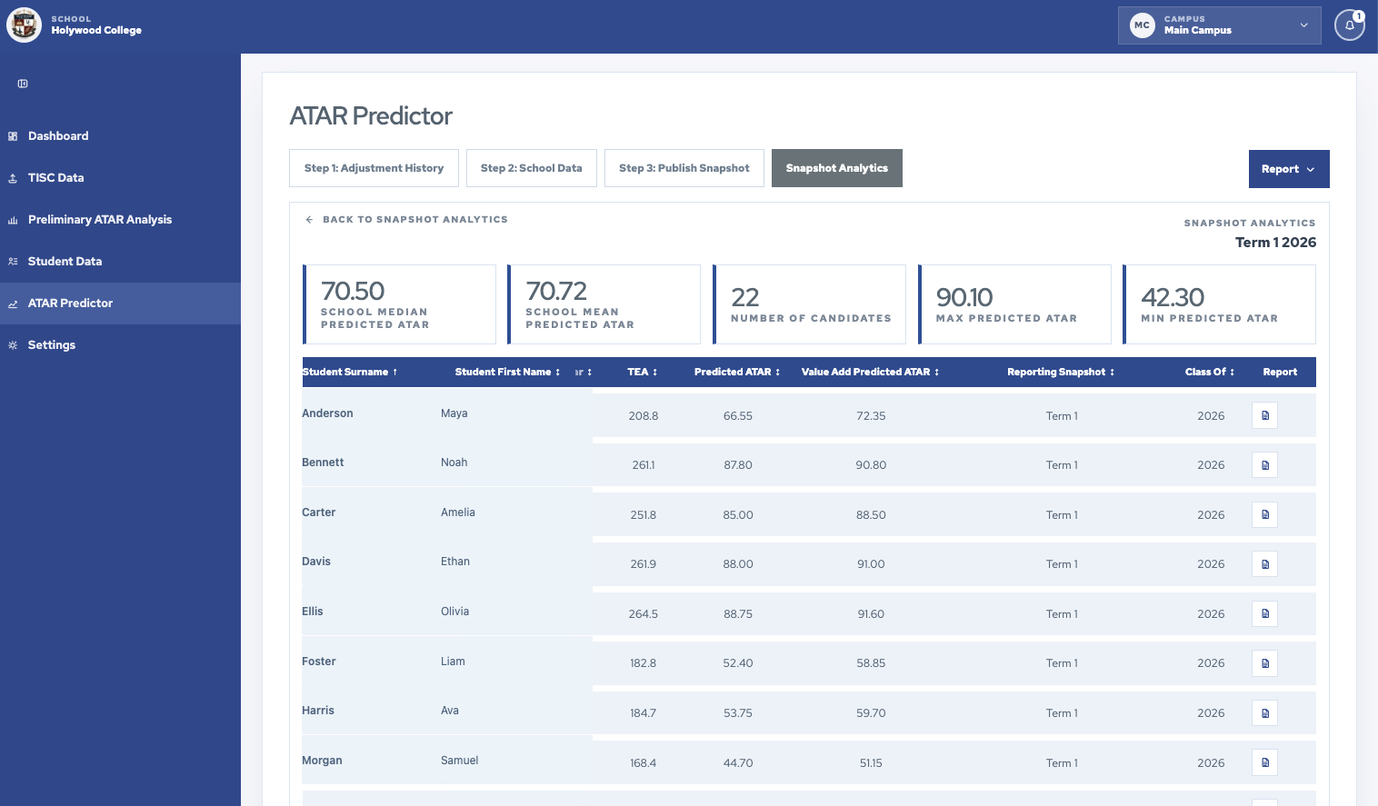The width and height of the screenshot is (1378, 806).
Task: Select the Snapshot Analytics tab
Action: [x=837, y=168]
